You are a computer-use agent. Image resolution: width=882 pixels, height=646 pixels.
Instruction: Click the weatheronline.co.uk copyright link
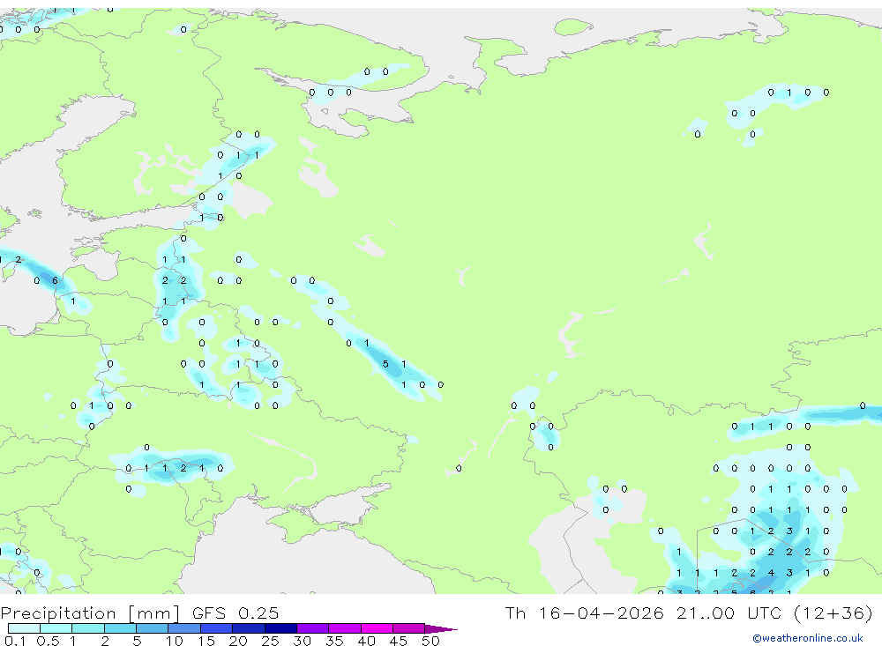click(x=808, y=638)
